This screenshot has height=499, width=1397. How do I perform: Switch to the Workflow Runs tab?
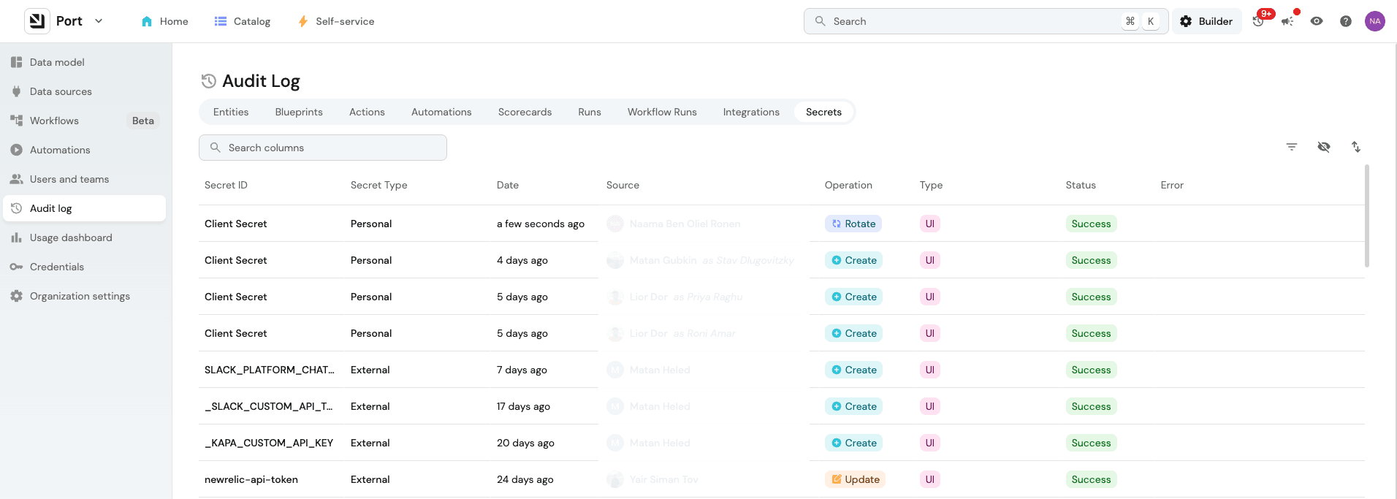[x=662, y=112]
